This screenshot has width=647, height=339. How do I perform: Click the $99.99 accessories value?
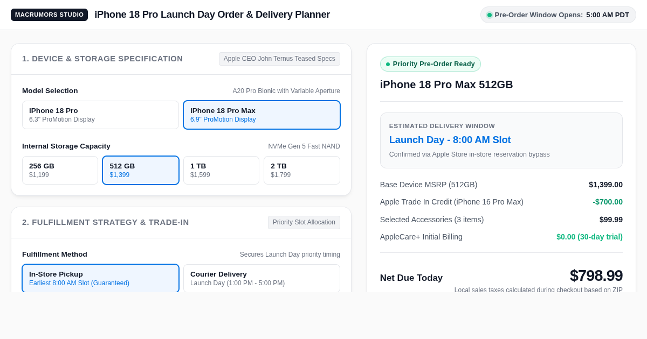click(611, 220)
